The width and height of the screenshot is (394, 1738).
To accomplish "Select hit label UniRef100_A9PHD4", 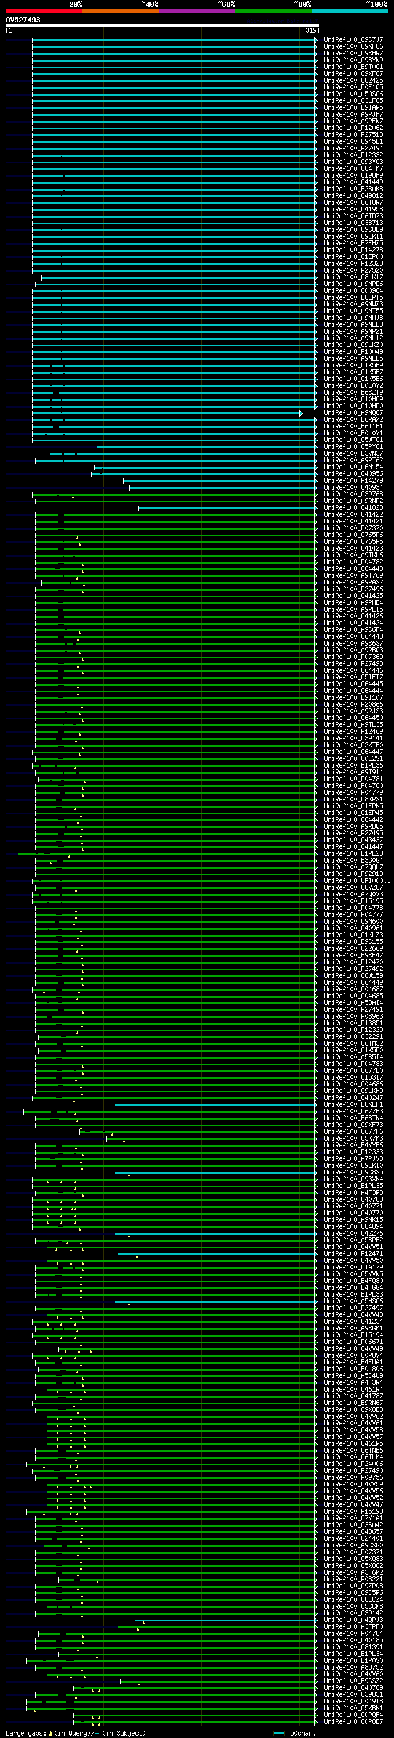I will pos(353,602).
